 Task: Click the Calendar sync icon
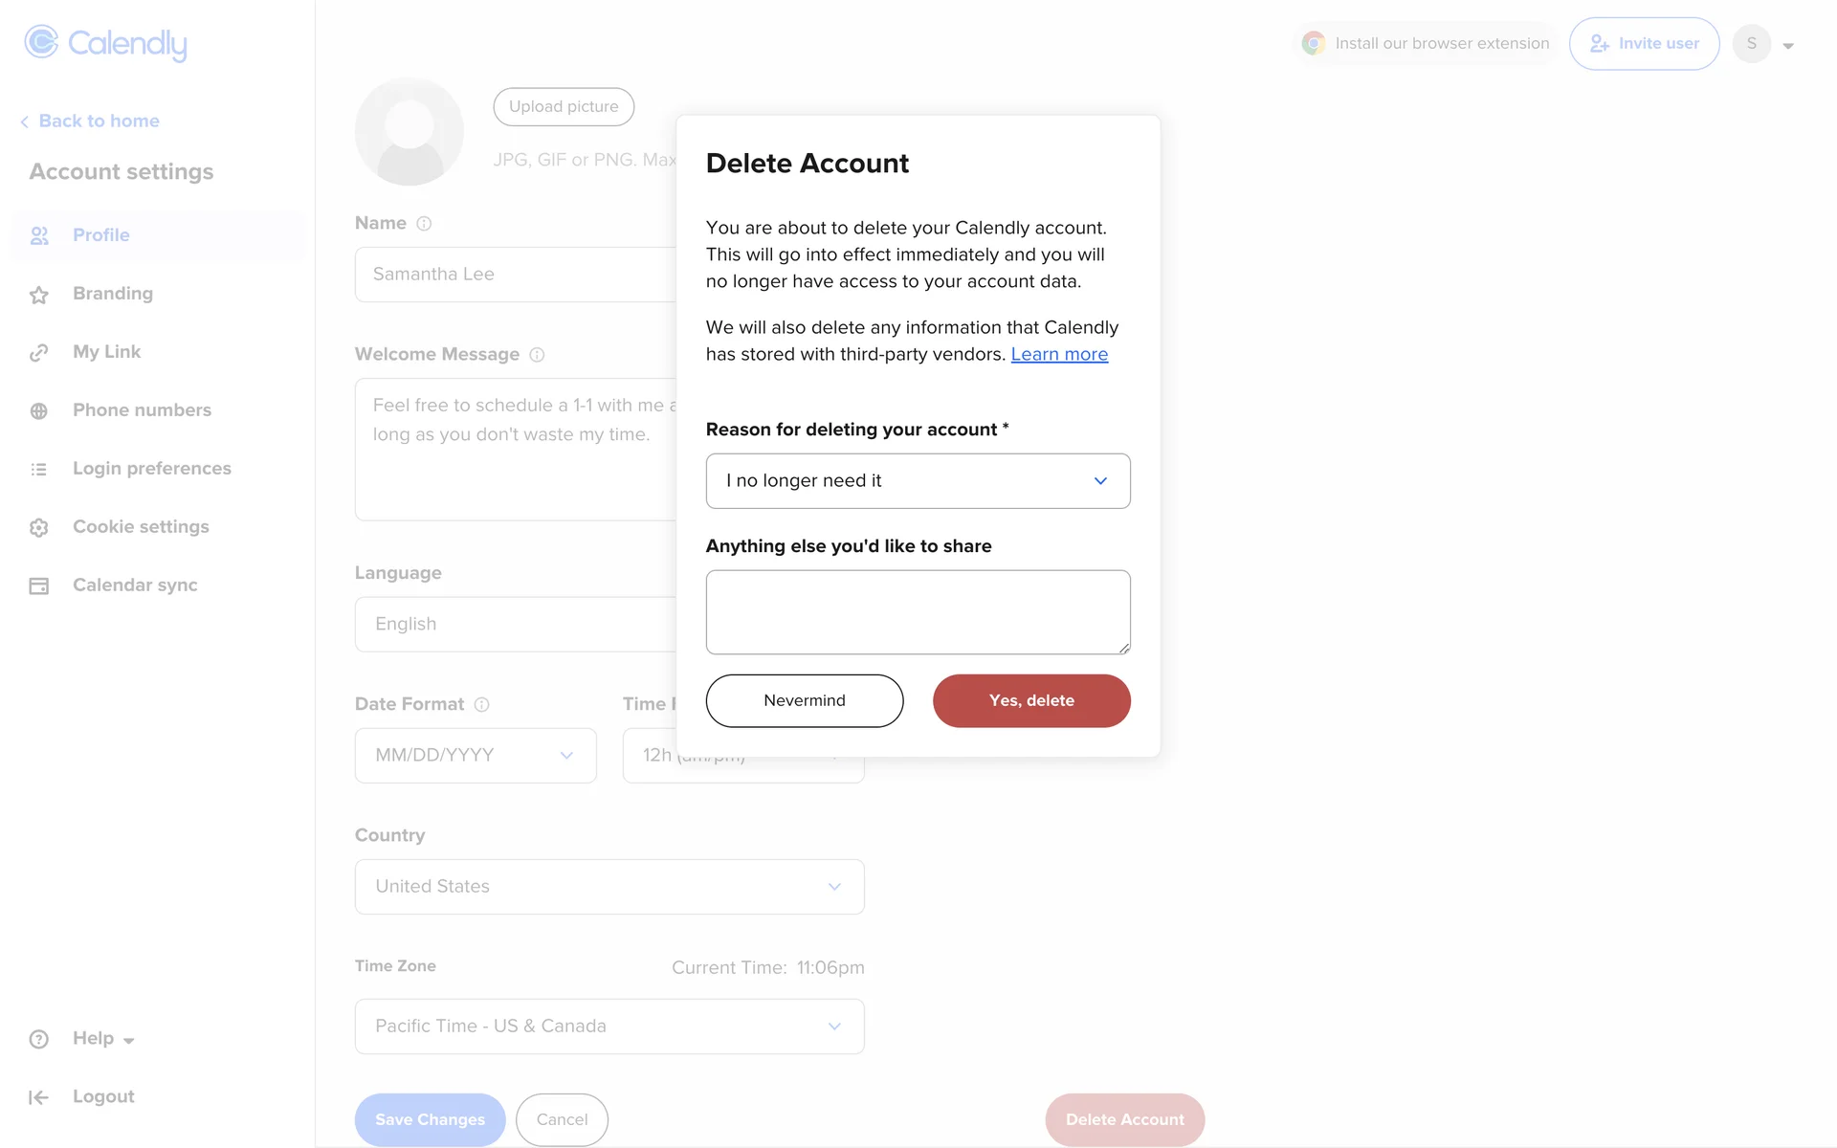pos(38,586)
